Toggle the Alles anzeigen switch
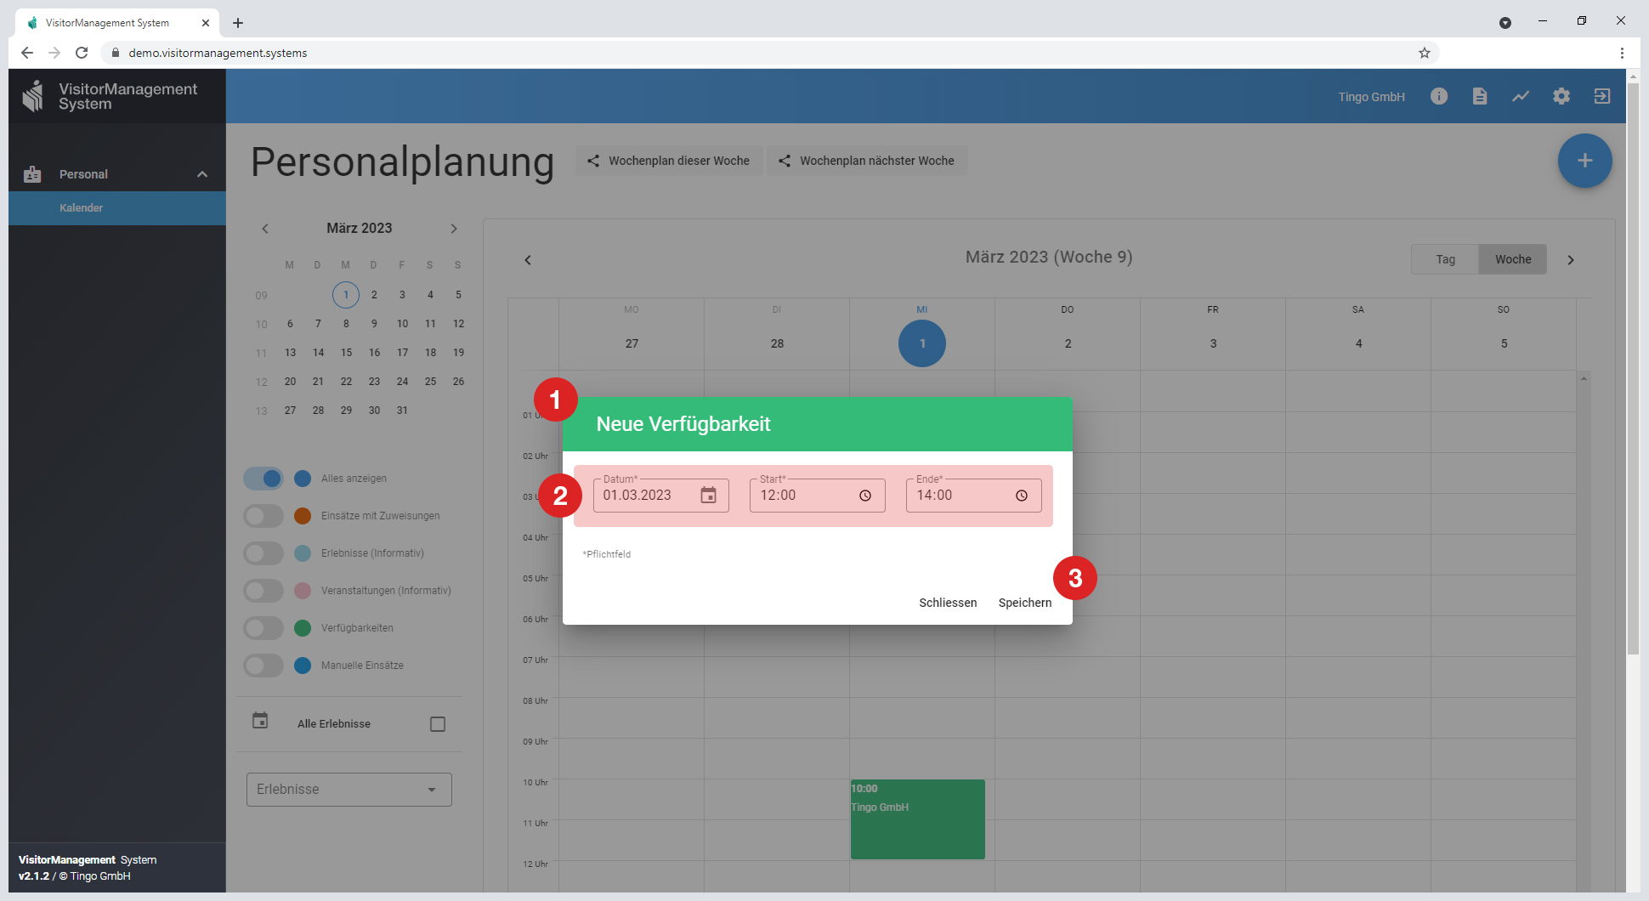 (x=263, y=479)
